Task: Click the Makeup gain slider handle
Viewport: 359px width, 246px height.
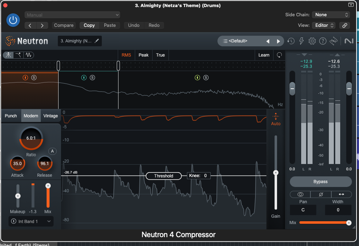Action: click(x=18, y=196)
